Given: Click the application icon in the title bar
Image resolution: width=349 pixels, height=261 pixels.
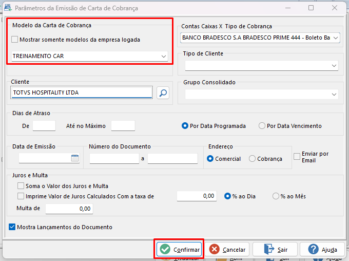Looking at the screenshot, I should pos(8,8).
